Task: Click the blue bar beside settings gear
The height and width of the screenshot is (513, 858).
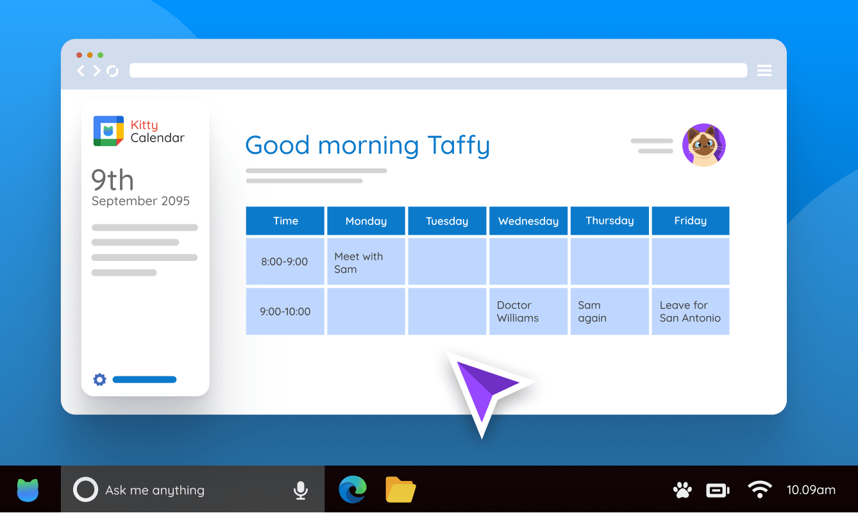Action: click(x=144, y=380)
